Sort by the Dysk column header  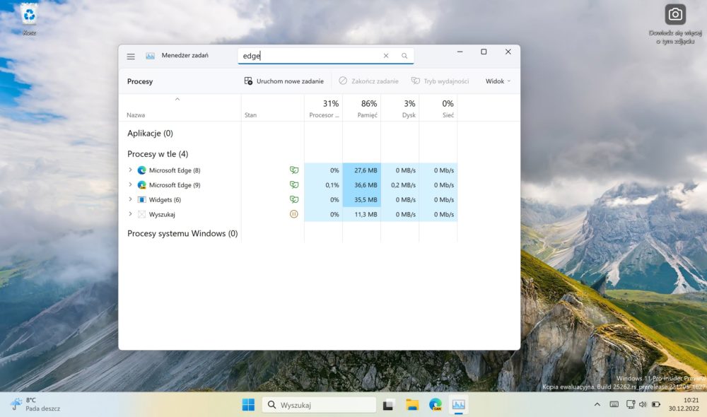(x=400, y=109)
